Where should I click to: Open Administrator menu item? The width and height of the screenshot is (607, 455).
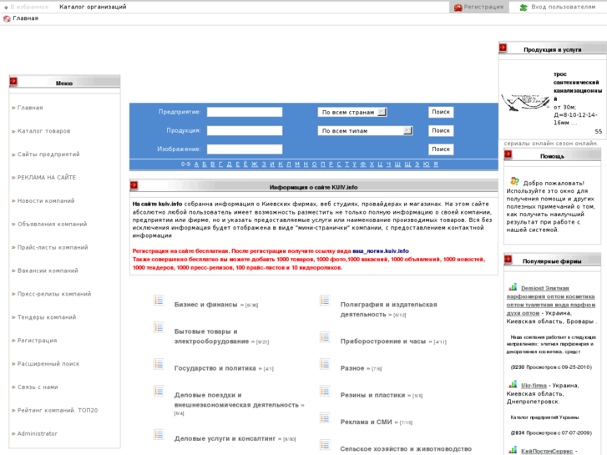coord(38,433)
